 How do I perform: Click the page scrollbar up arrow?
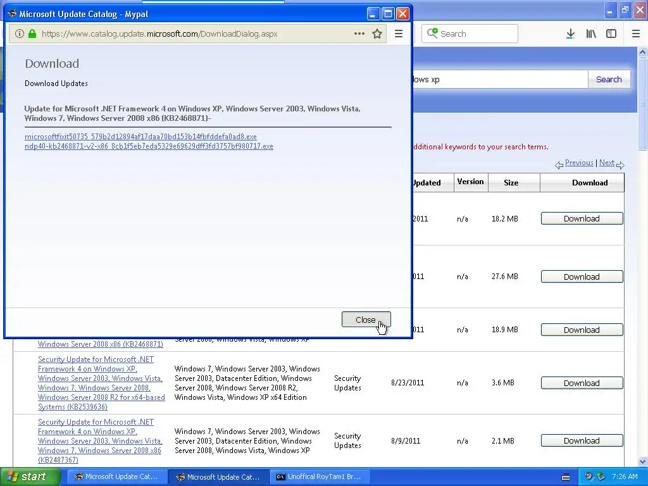642,52
